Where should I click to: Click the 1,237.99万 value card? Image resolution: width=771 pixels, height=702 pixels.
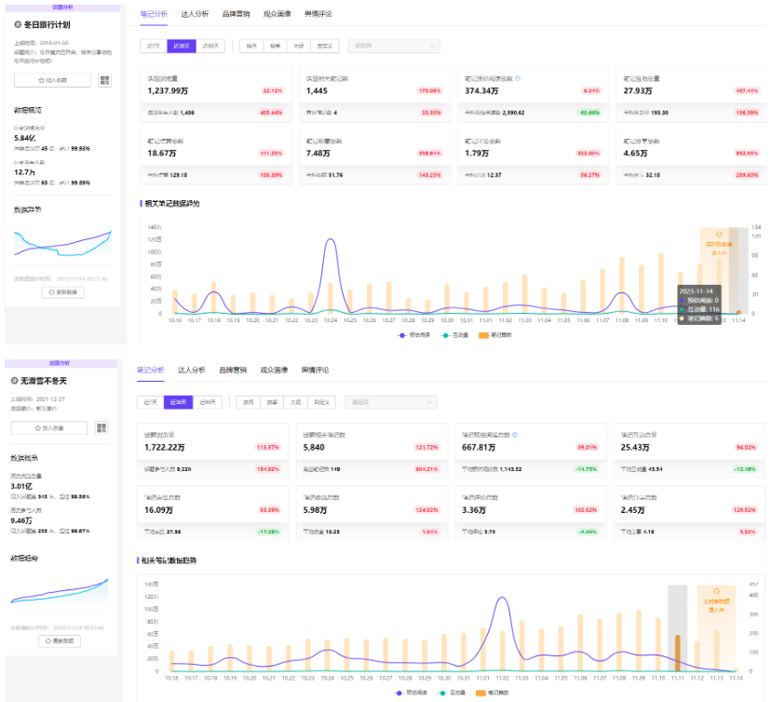pyautogui.click(x=216, y=94)
